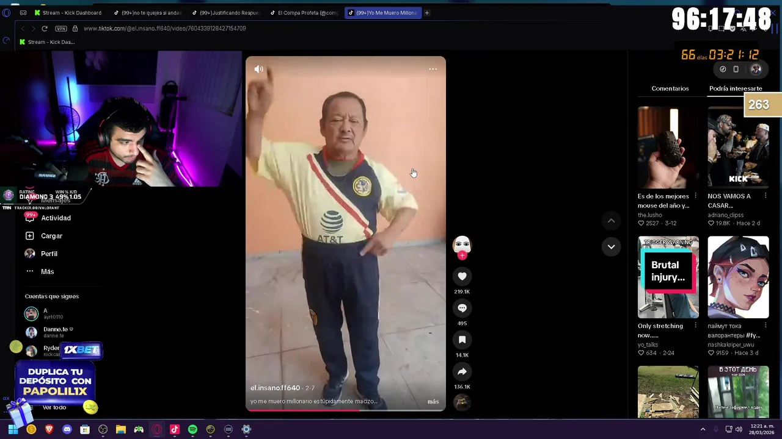The image size is (782, 439).
Task: Go back in browser history
Action: coord(23,29)
